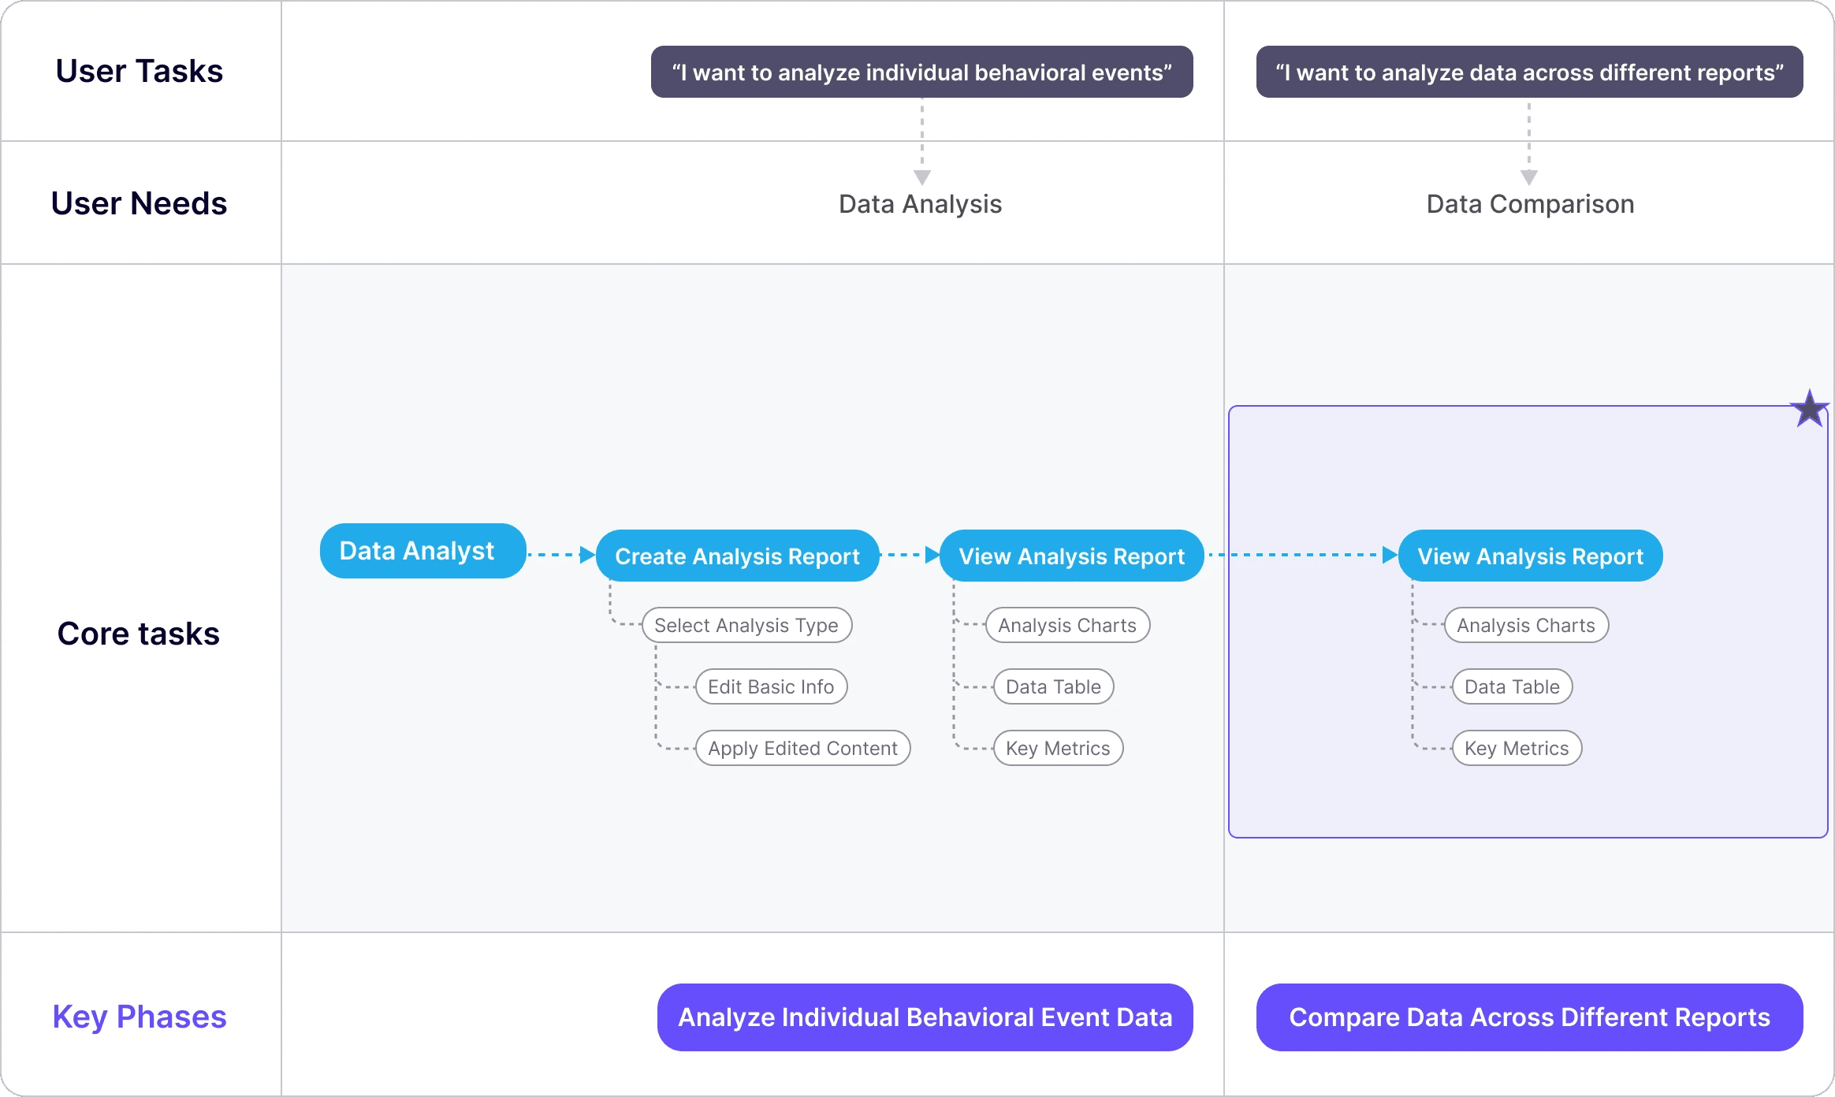Click highlighted View Analysis Report node
This screenshot has width=1835, height=1097.
coord(1530,556)
